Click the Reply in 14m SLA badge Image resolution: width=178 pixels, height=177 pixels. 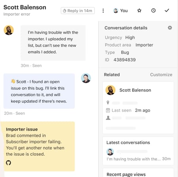pos(78,11)
